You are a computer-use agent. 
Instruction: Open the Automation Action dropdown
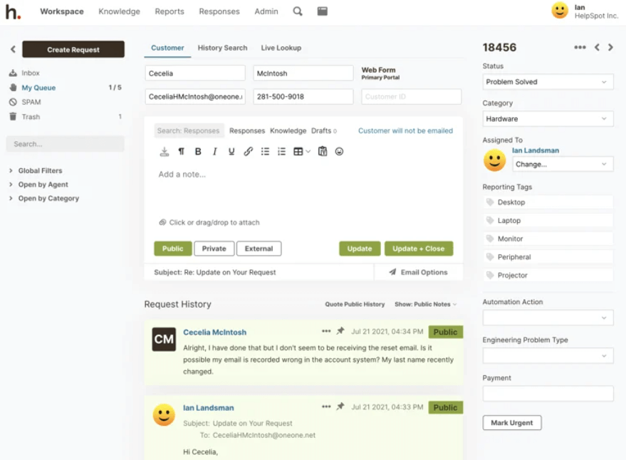[548, 318]
